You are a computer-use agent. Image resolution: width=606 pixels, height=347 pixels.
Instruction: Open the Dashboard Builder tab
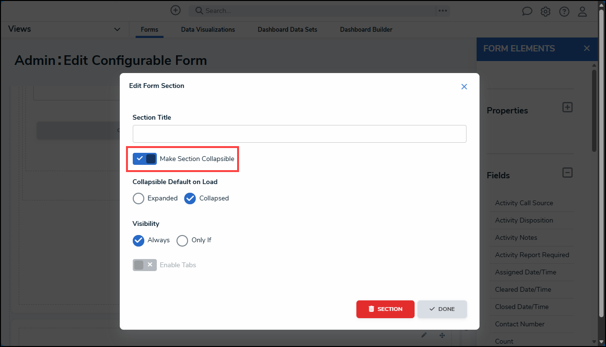pyautogui.click(x=366, y=30)
